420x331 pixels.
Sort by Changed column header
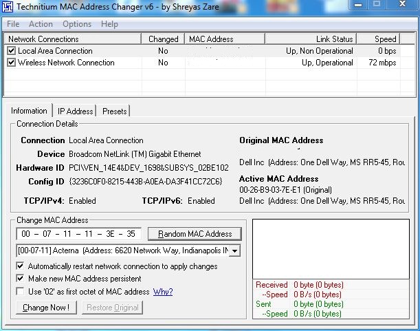(x=163, y=39)
